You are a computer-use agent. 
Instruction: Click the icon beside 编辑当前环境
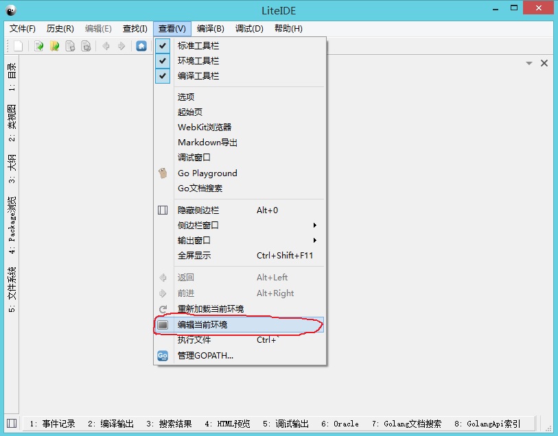tap(163, 325)
